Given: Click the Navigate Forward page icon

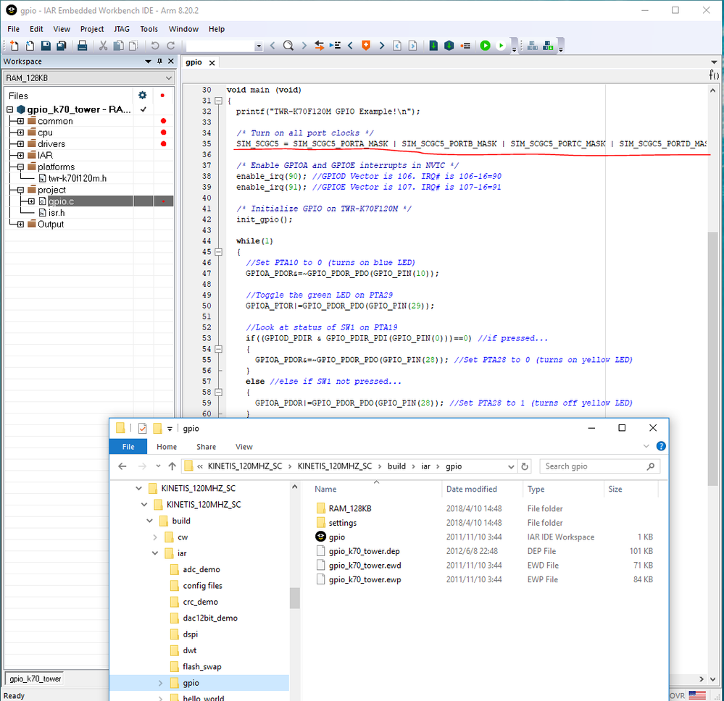Looking at the screenshot, I should click(x=413, y=46).
